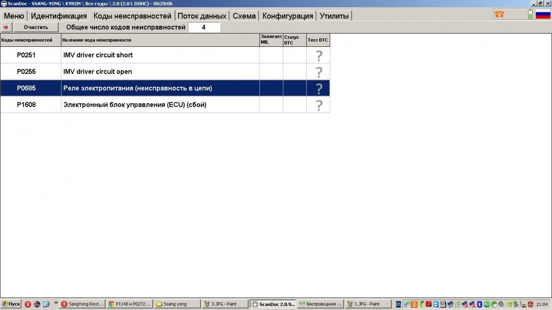This screenshot has height=310, width=552.
Task: Switch to 1.JPG - Paint taskbar window
Action: point(368,304)
